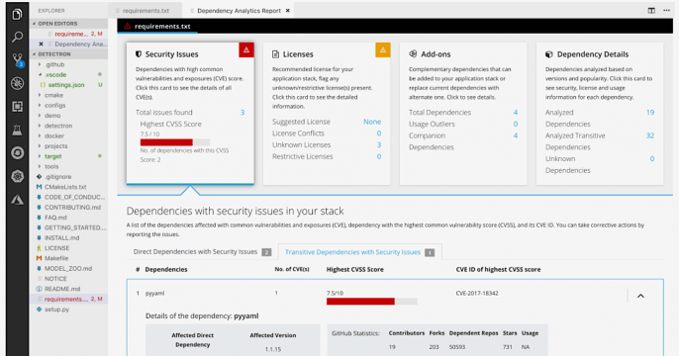Click the CVSS score bar in Security Issues card

tap(175, 141)
